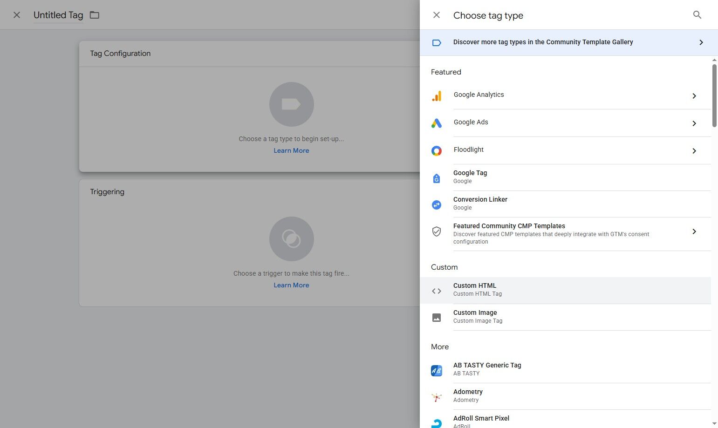Click the Adometry logo icon

(x=437, y=397)
